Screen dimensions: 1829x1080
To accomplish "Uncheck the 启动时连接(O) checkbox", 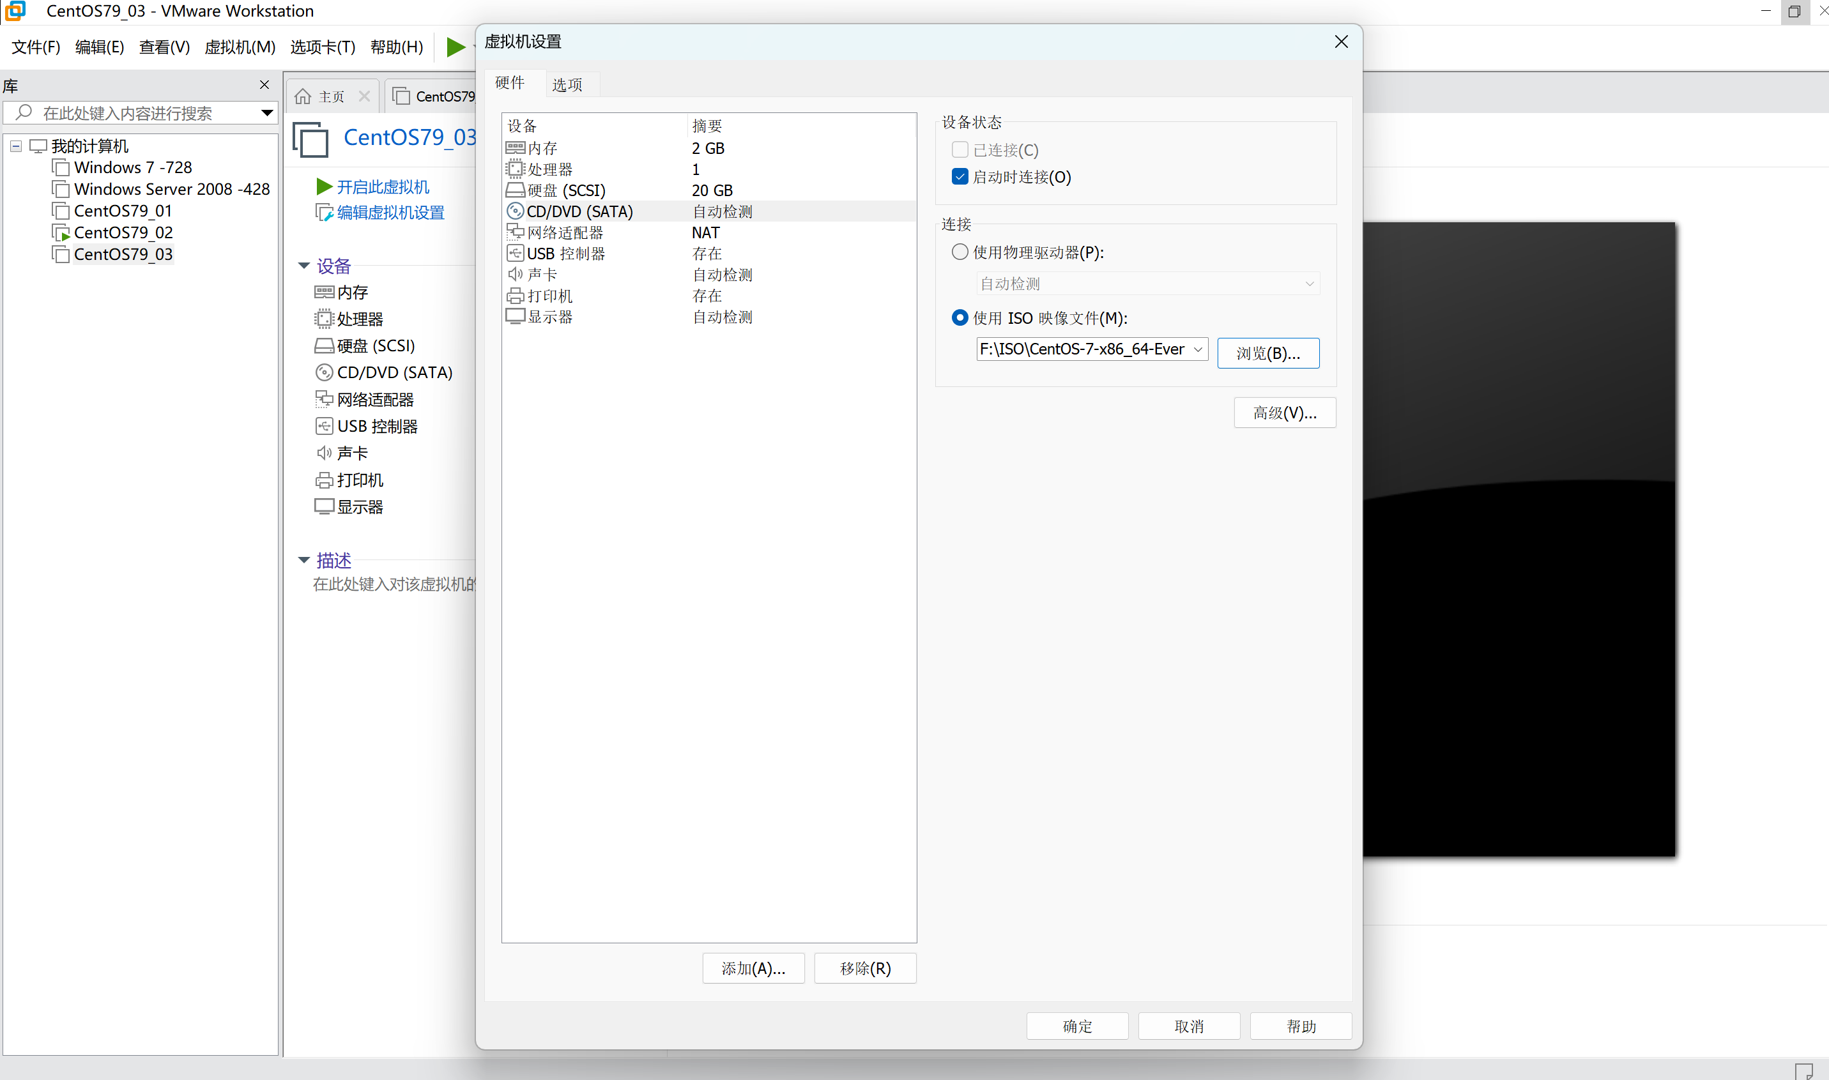I will (x=960, y=177).
